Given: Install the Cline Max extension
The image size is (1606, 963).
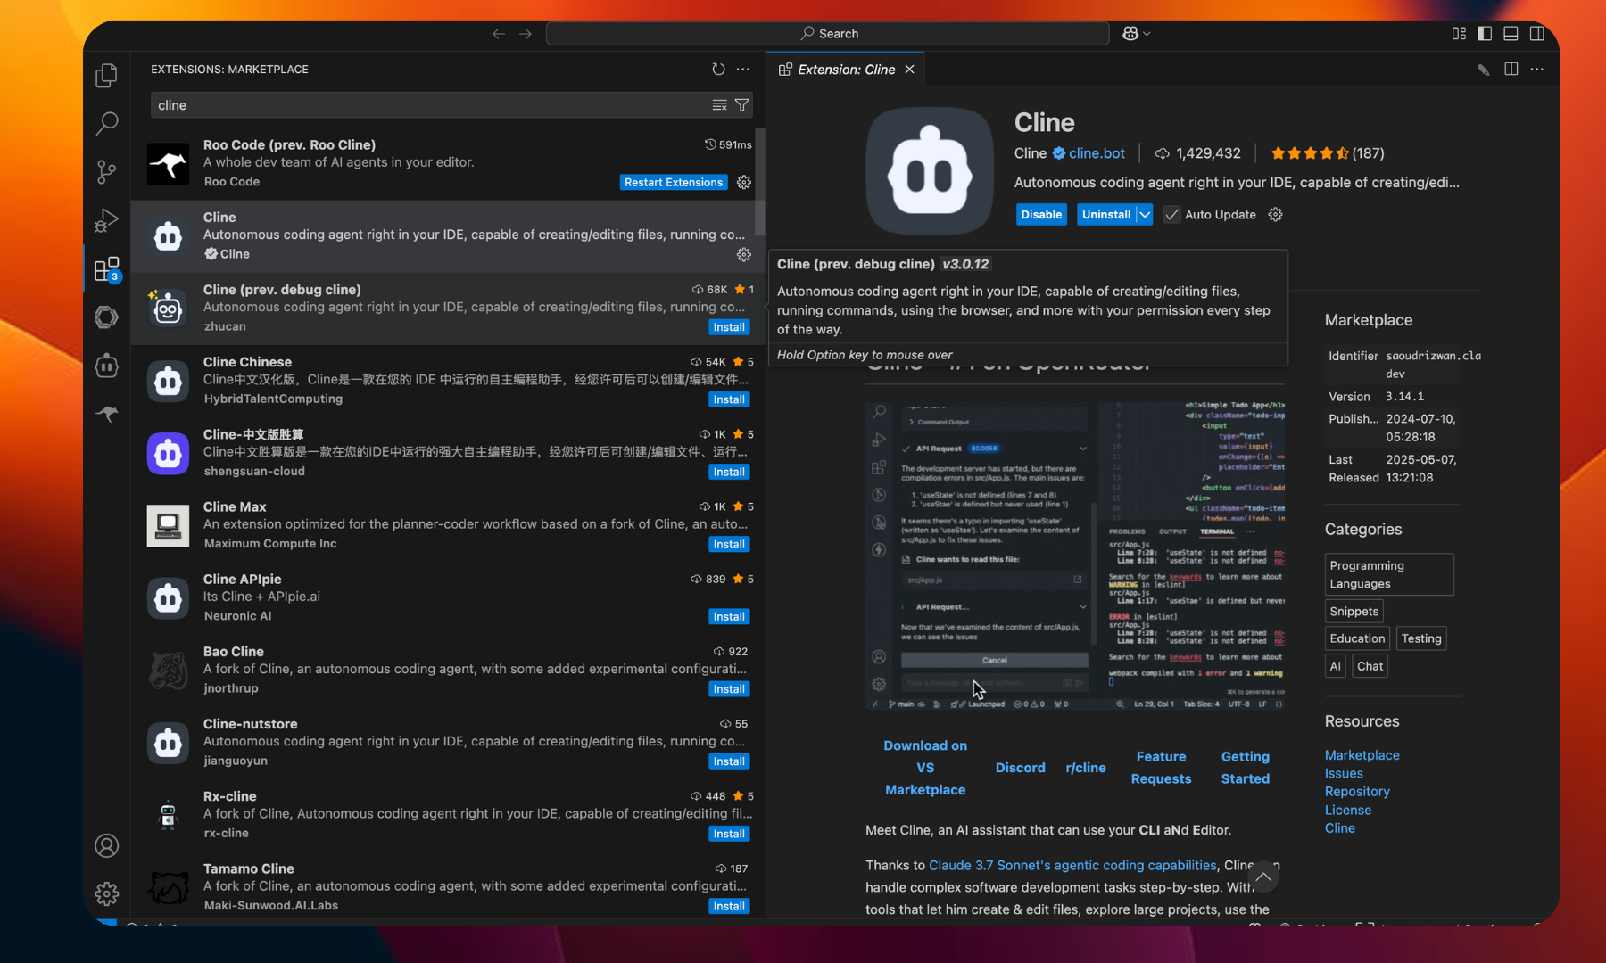Looking at the screenshot, I should coord(729,544).
